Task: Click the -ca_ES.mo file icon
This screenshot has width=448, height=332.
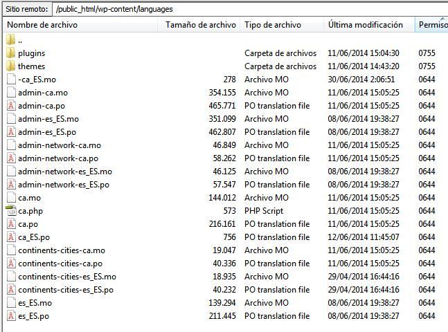Action: [x=11, y=80]
